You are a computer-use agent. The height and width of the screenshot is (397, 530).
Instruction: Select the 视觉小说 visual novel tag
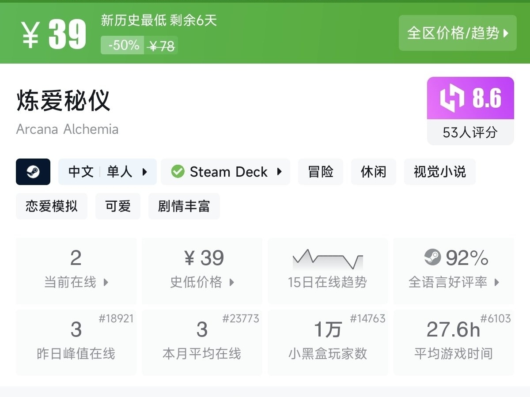tap(439, 172)
